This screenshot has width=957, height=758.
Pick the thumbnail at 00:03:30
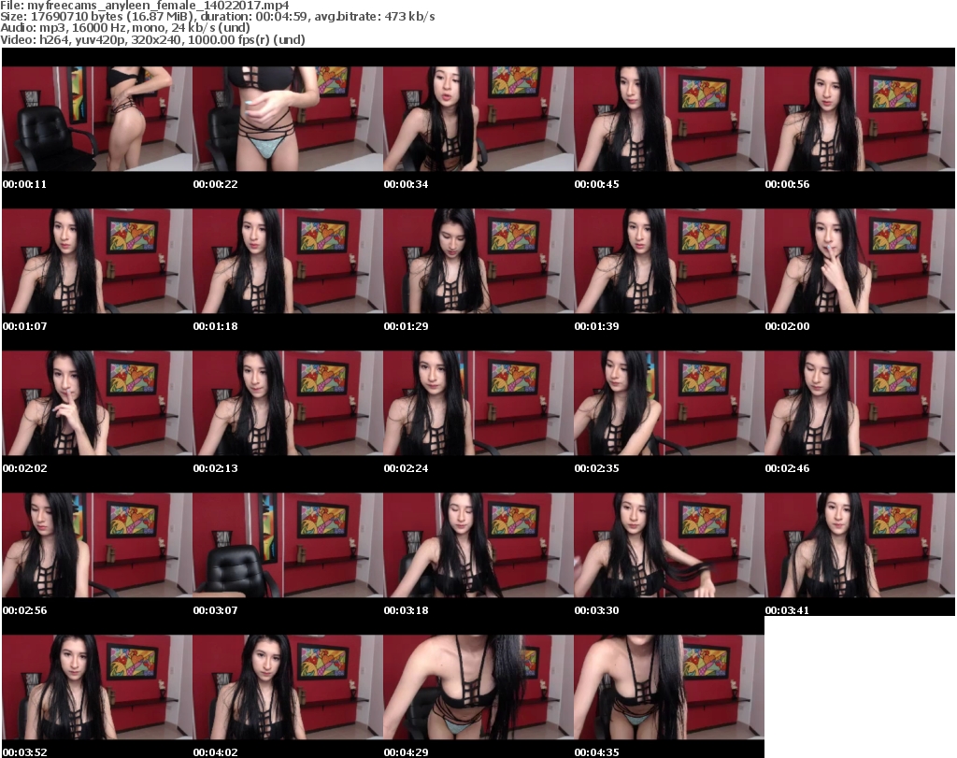click(669, 545)
